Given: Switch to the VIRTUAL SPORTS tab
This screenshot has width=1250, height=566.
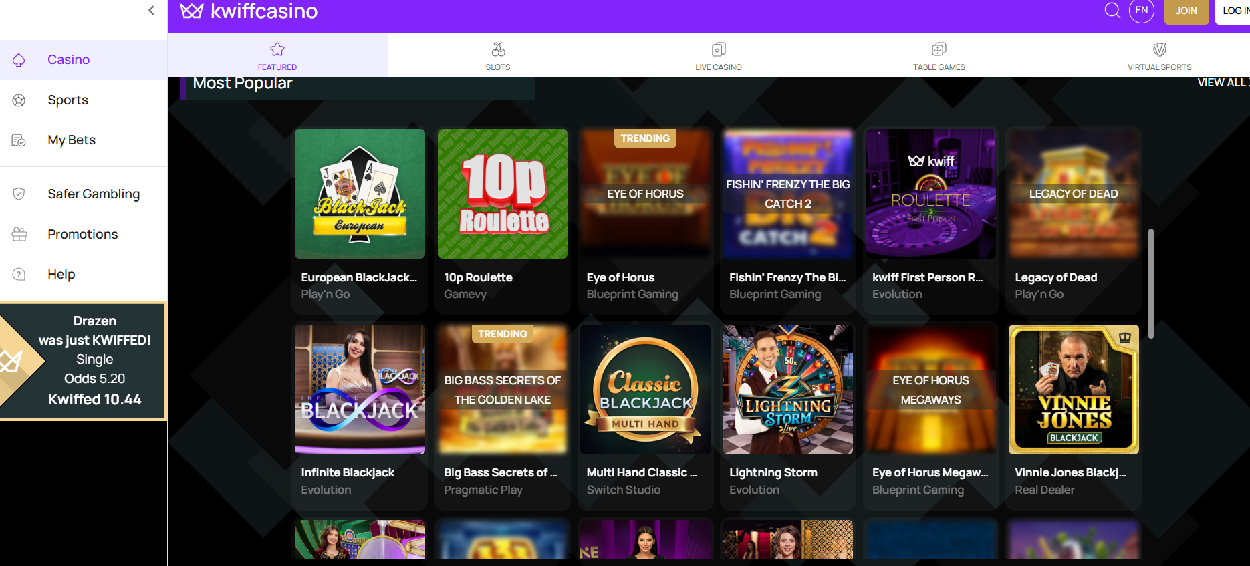Looking at the screenshot, I should tap(1160, 55).
